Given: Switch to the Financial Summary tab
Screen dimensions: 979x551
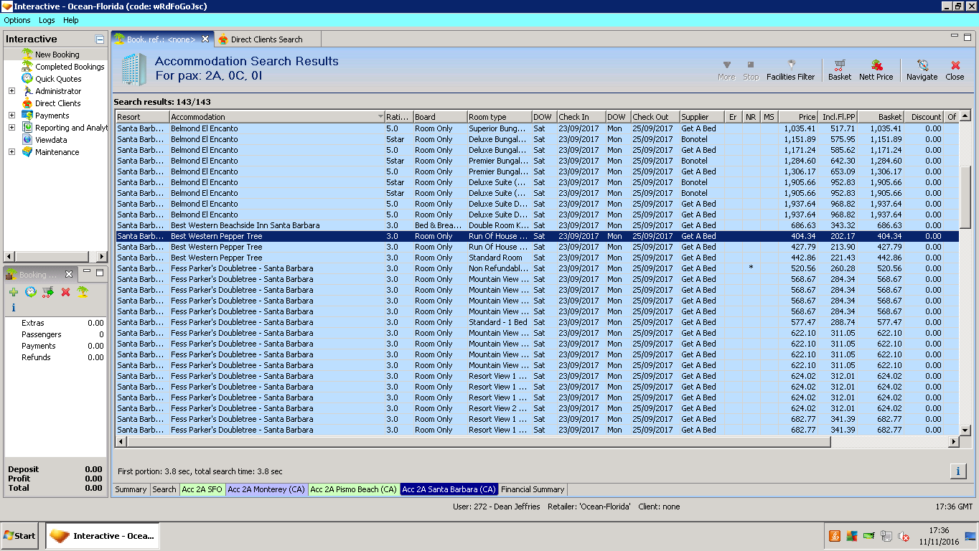Looking at the screenshot, I should (x=533, y=489).
